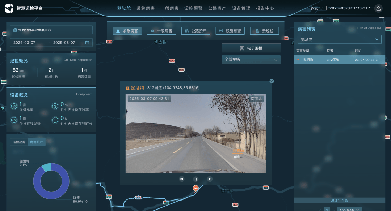The height and width of the screenshot is (211, 391).
Task: Open the 报告中心 navigation tab
Action: [265, 8]
